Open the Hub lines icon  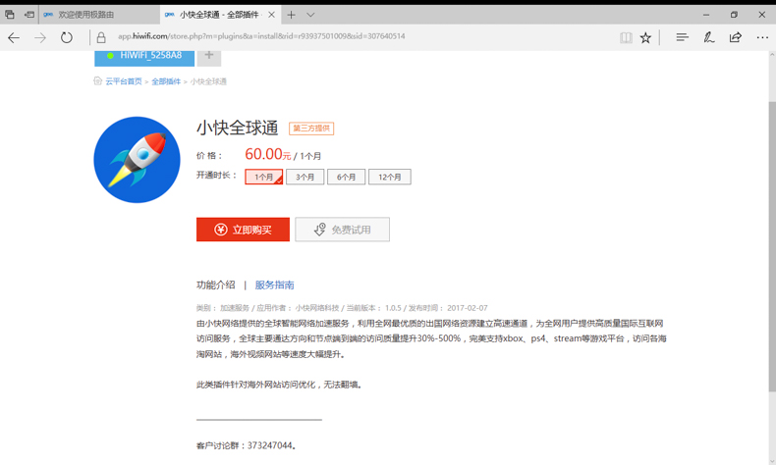(x=682, y=37)
